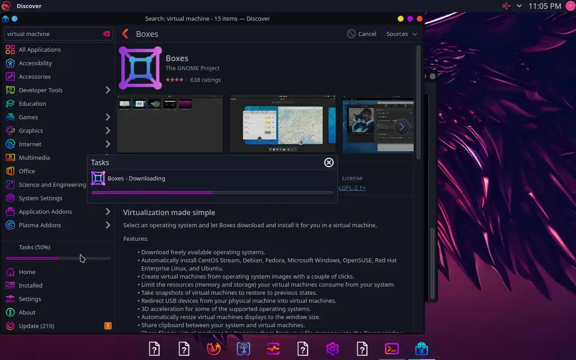Open the Home page
This screenshot has width=576, height=360.
coord(58,272)
